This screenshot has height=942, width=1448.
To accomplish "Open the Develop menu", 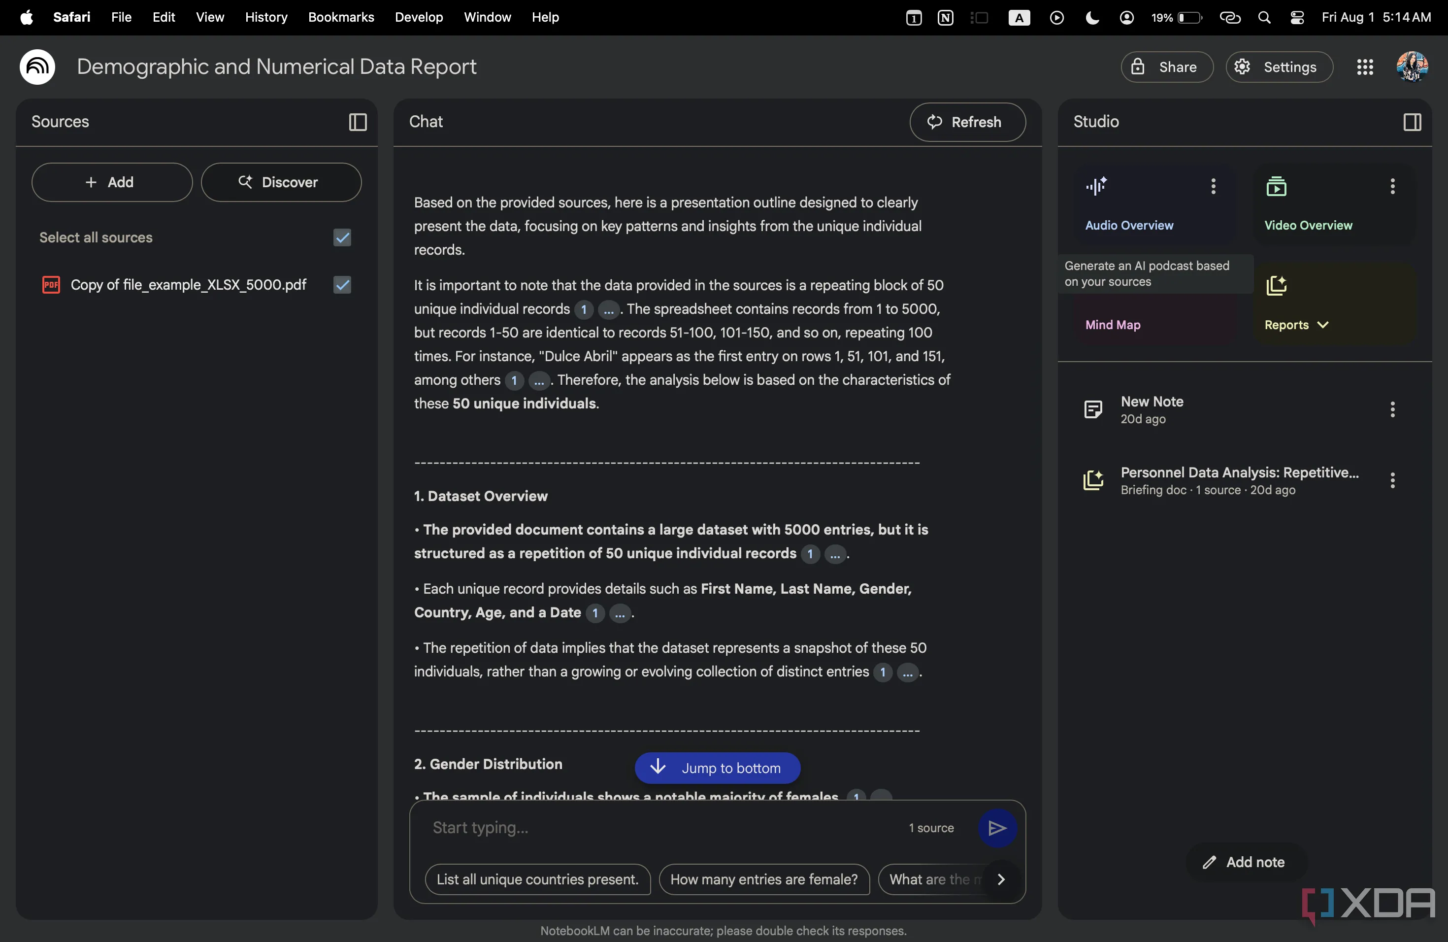I will click(419, 18).
